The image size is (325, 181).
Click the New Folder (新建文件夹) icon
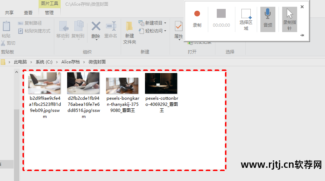[129, 27]
